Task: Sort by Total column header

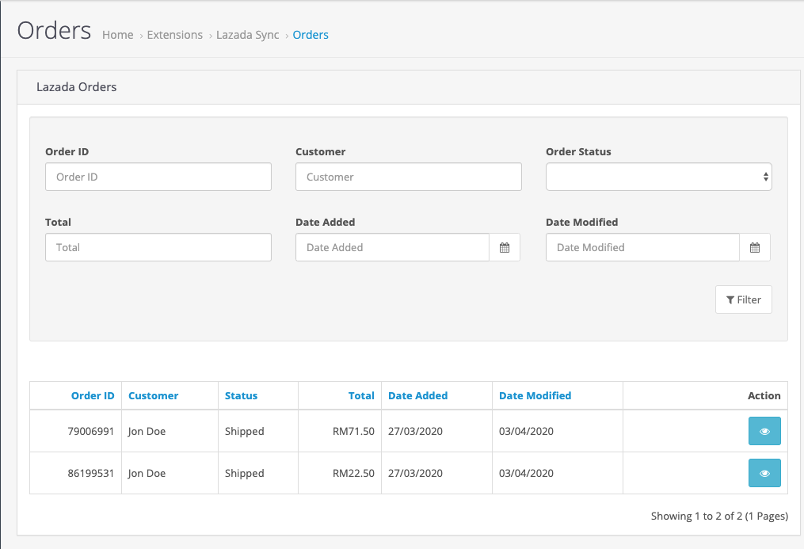Action: 361,396
